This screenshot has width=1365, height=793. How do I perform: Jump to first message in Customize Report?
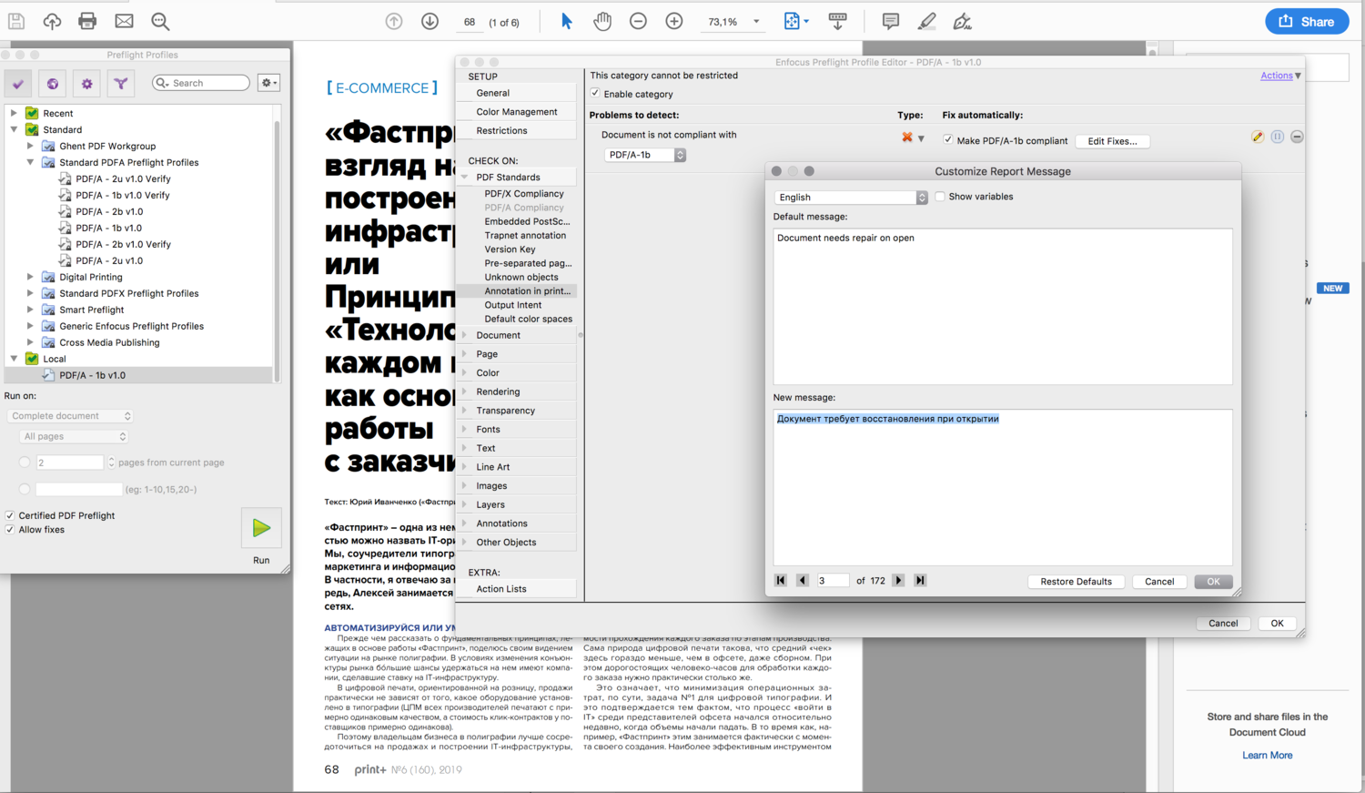[781, 580]
